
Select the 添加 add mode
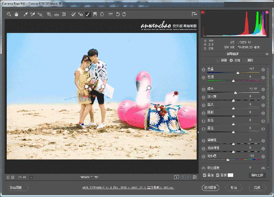coord(231,60)
